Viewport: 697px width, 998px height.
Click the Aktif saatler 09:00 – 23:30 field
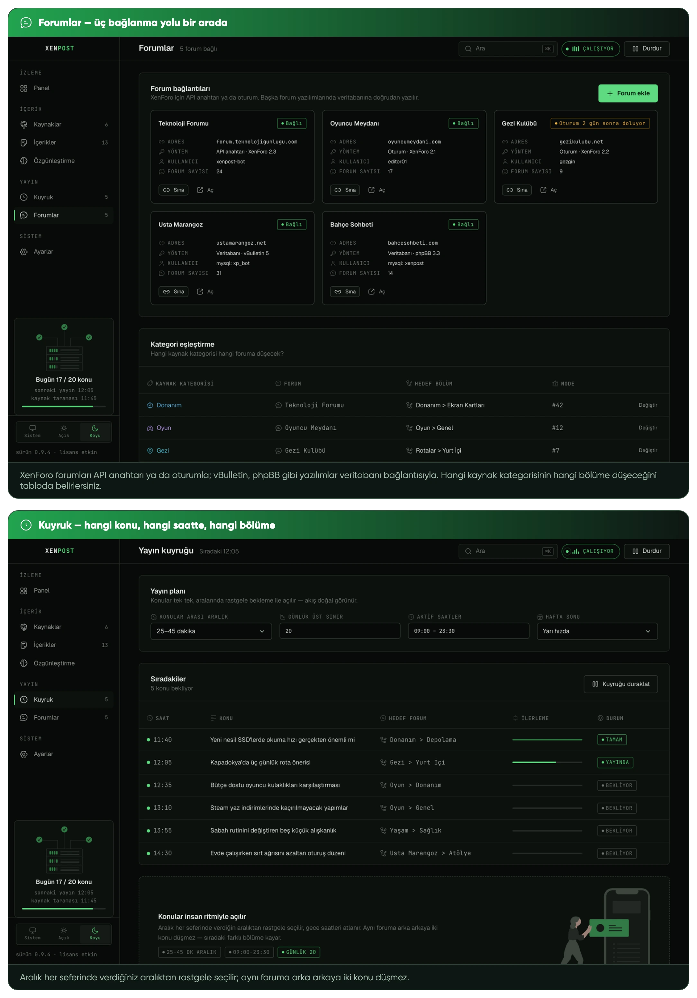click(x=468, y=631)
